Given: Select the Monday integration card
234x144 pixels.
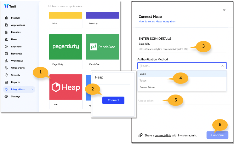Looking at the screenshot, I should pos(102,20).
